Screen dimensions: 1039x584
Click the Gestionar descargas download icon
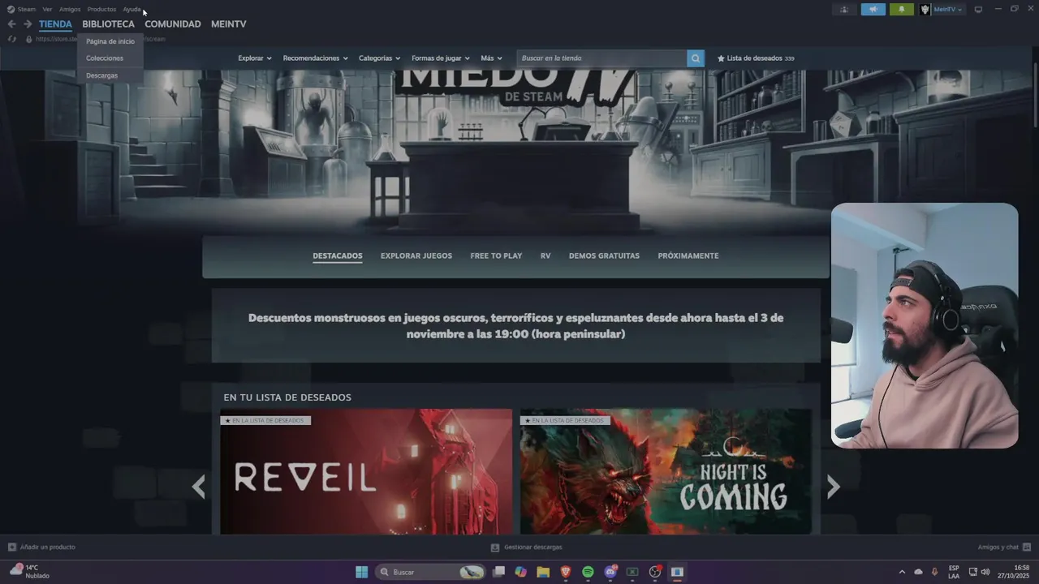[x=495, y=547]
